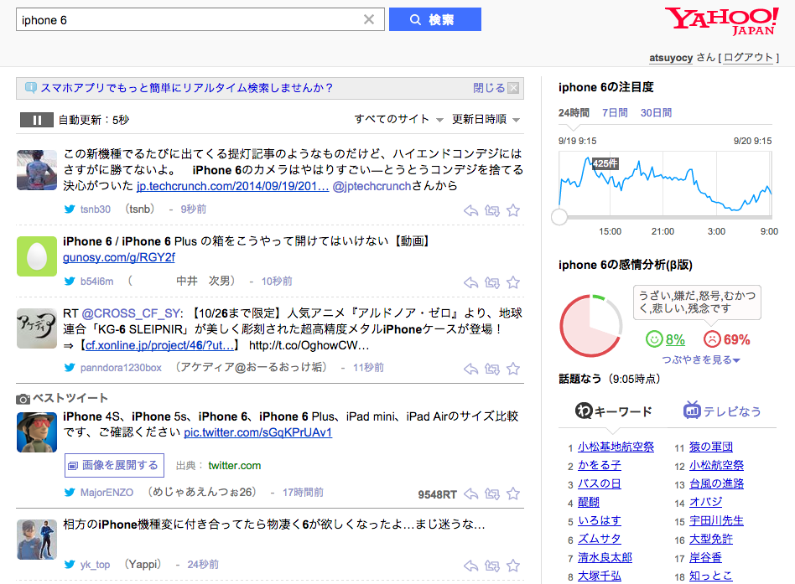Star b54i6m's tweet as favorite
The image size is (795, 584).
513,282
